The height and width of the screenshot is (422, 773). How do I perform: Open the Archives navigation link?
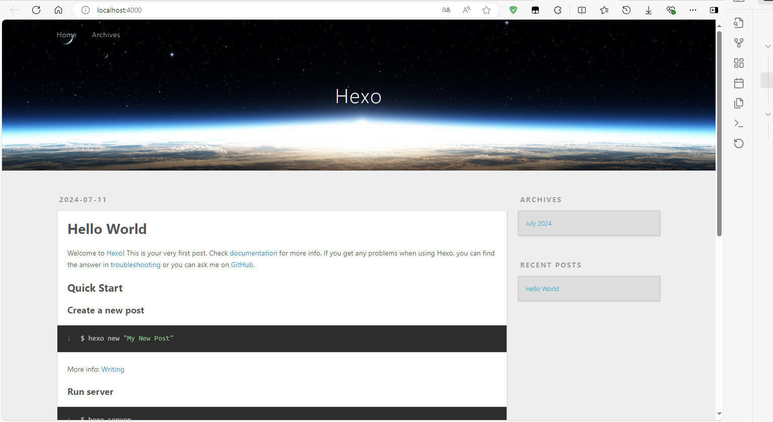(106, 35)
